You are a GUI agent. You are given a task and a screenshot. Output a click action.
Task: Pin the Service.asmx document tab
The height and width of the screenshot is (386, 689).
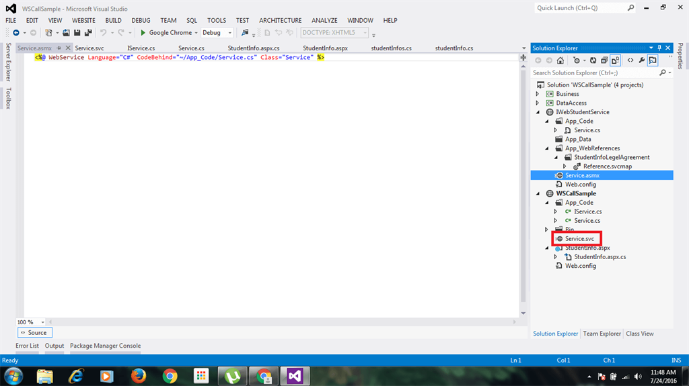(59, 48)
